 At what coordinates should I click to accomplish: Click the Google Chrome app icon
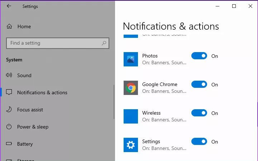[131, 88]
